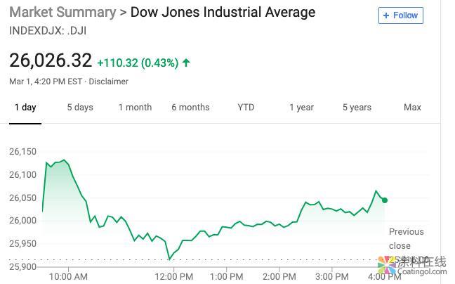Viewport: 455px width, 284px height.
Task: Click the 26,026.32 index value
Action: [51, 61]
